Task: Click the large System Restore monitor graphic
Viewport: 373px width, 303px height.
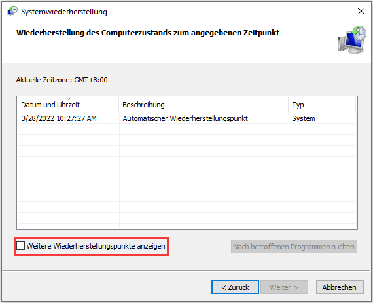Action: click(x=352, y=40)
